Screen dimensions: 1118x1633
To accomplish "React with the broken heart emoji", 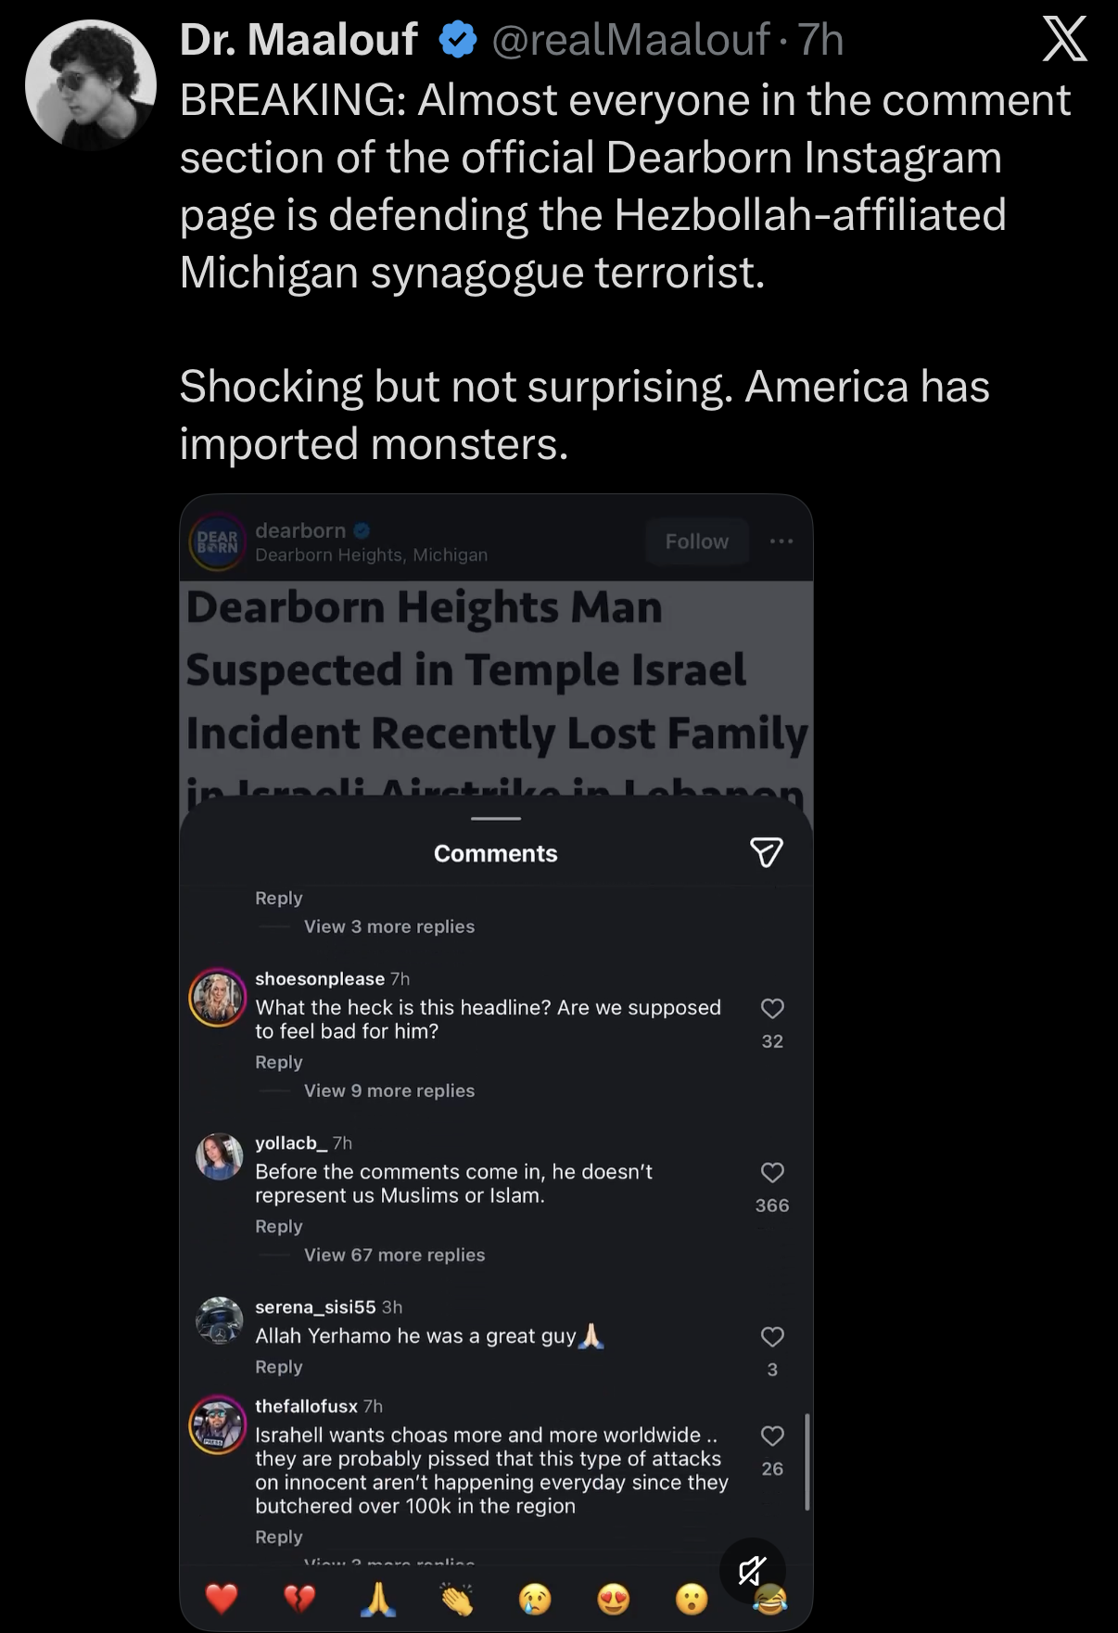I will point(299,1598).
